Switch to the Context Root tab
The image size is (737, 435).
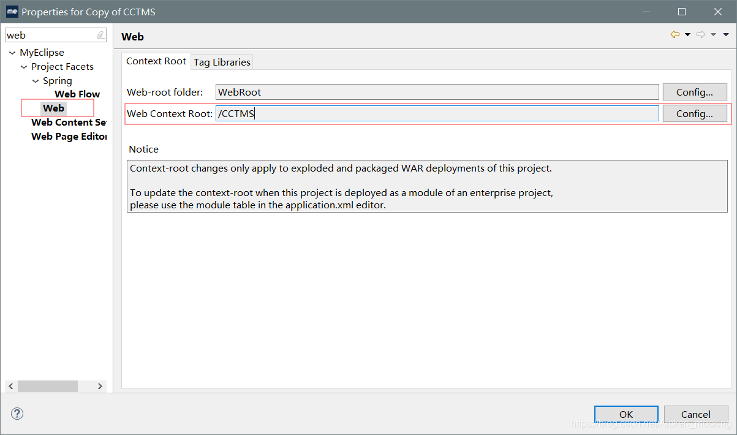click(156, 61)
